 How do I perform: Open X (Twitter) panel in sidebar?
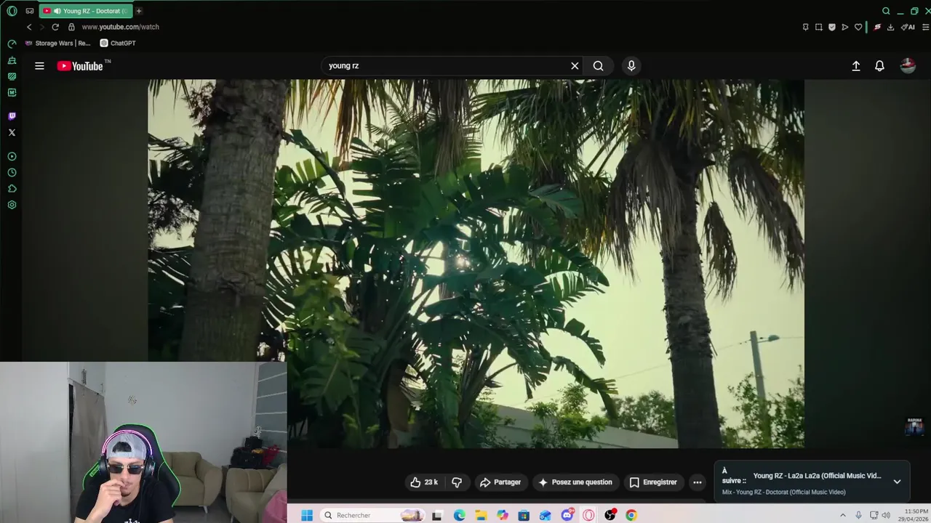click(x=12, y=132)
